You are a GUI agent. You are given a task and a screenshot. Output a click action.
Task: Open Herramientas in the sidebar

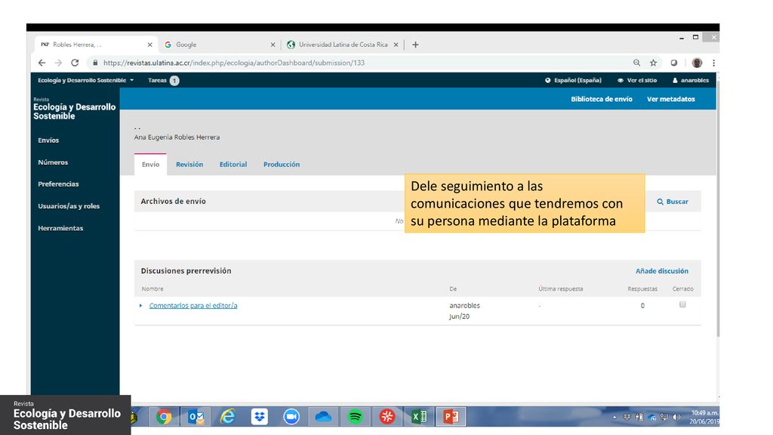60,228
